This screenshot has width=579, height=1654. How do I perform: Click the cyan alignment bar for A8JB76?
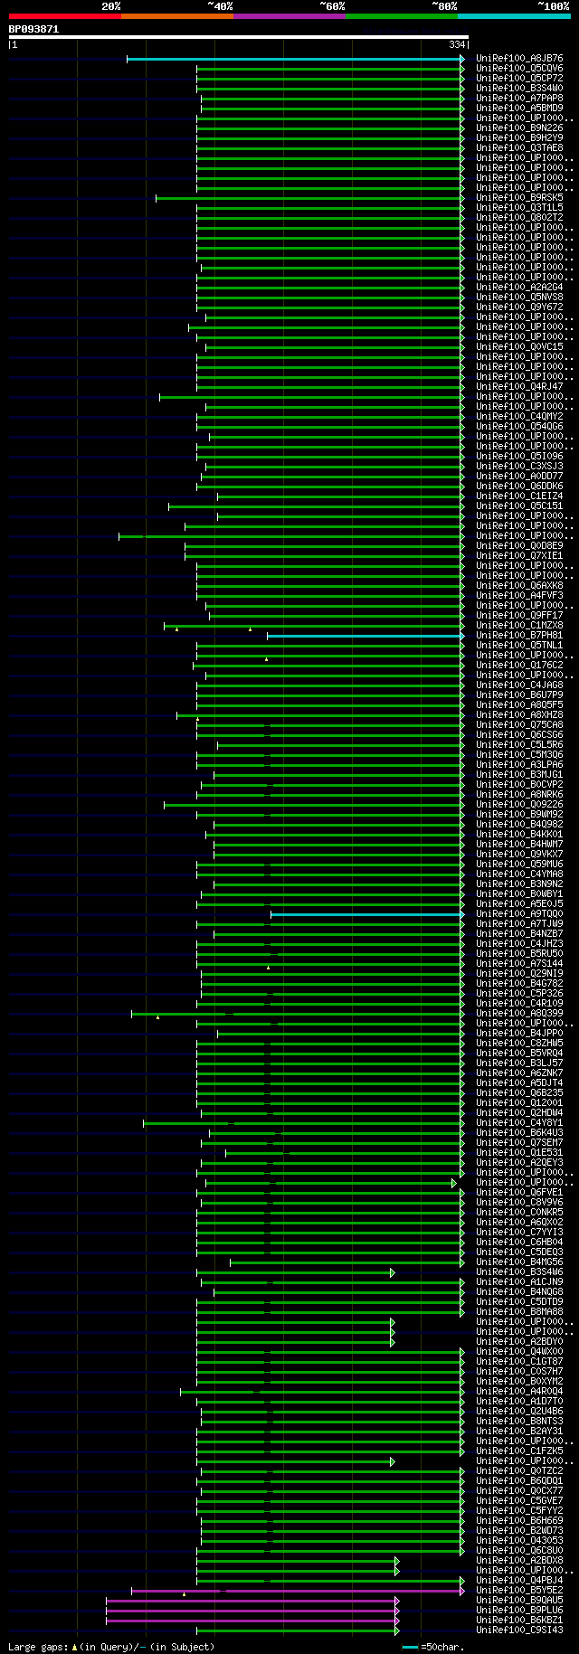(295, 59)
